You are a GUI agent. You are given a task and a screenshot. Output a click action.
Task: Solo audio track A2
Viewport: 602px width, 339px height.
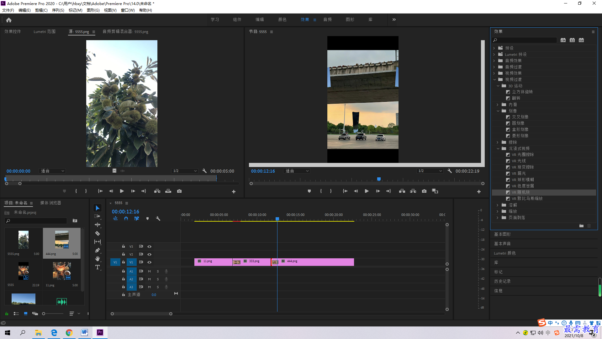pyautogui.click(x=158, y=279)
